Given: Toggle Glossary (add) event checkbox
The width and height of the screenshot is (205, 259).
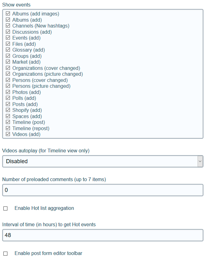Looking at the screenshot, I should [x=8, y=50].
